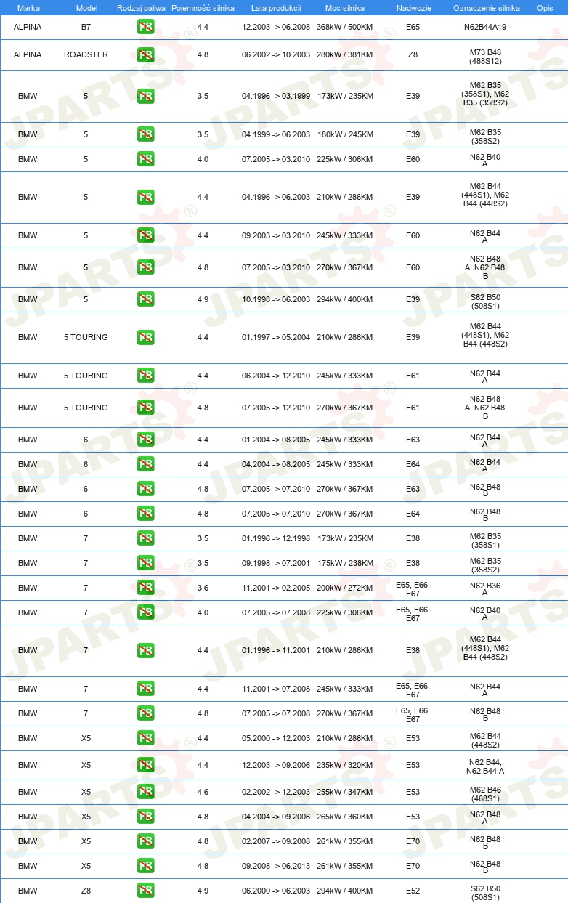This screenshot has width=568, height=903.
Task: Select date range 06.2002 -> 10.2003
Action: coord(276,54)
